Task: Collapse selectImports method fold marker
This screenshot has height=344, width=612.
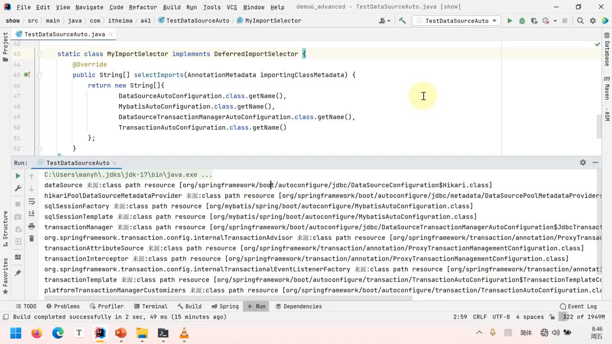Action: [x=40, y=75]
